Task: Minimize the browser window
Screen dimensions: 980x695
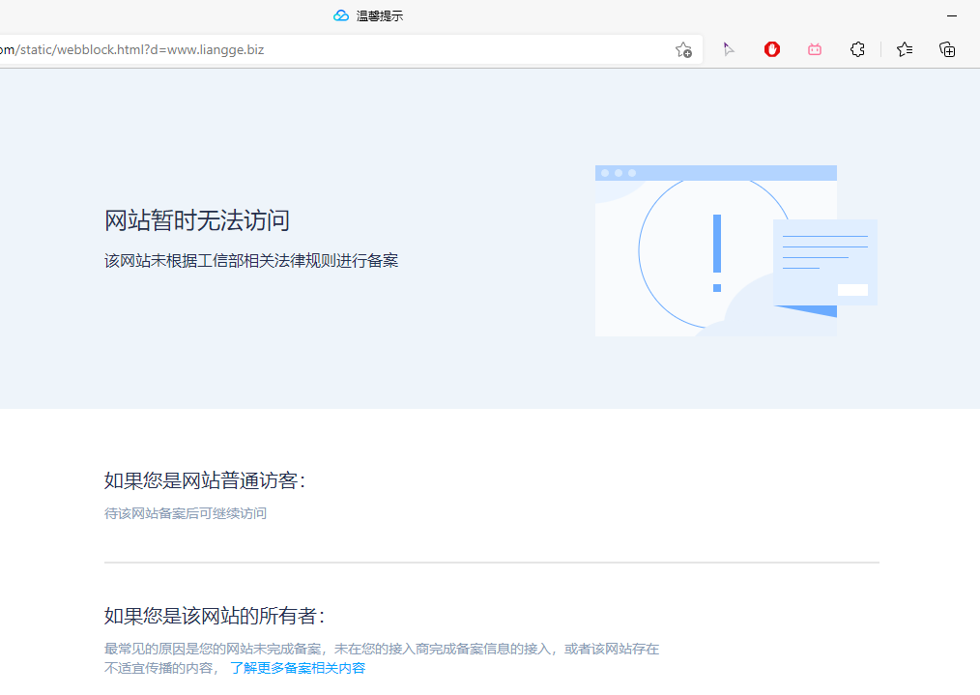Action: pyautogui.click(x=951, y=14)
